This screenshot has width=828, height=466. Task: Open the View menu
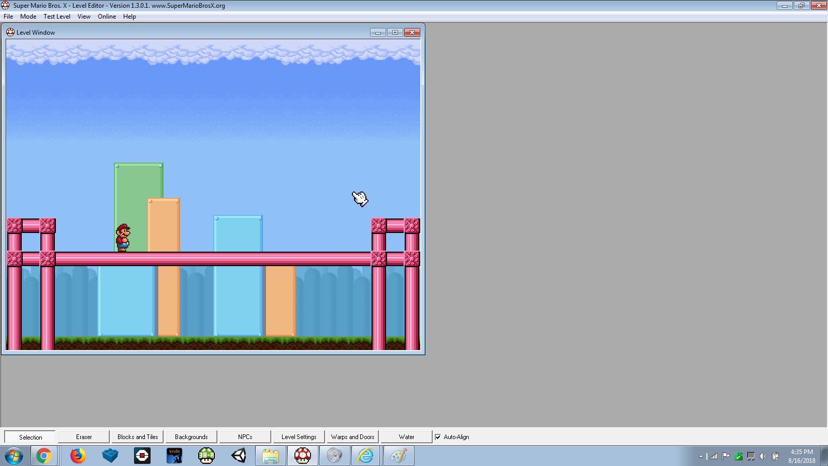pos(84,17)
